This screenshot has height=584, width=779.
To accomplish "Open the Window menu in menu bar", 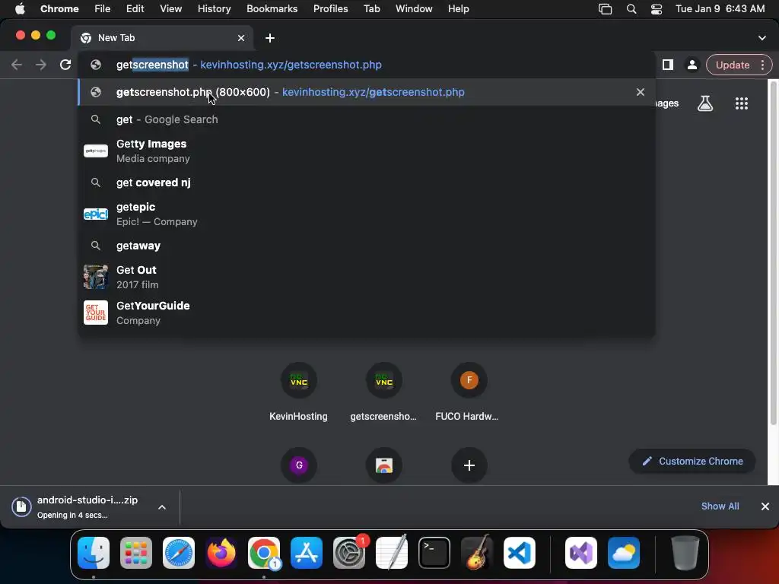I will coord(414,8).
